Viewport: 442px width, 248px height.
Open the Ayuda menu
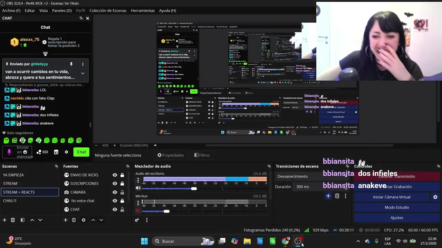167,11
